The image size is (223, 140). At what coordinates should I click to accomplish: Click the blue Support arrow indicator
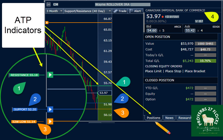(50, 109)
